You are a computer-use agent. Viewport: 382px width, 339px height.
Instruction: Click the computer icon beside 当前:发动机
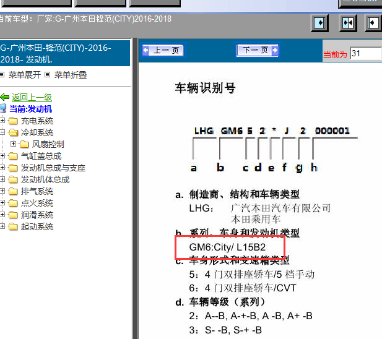pyautogui.click(x=3, y=108)
